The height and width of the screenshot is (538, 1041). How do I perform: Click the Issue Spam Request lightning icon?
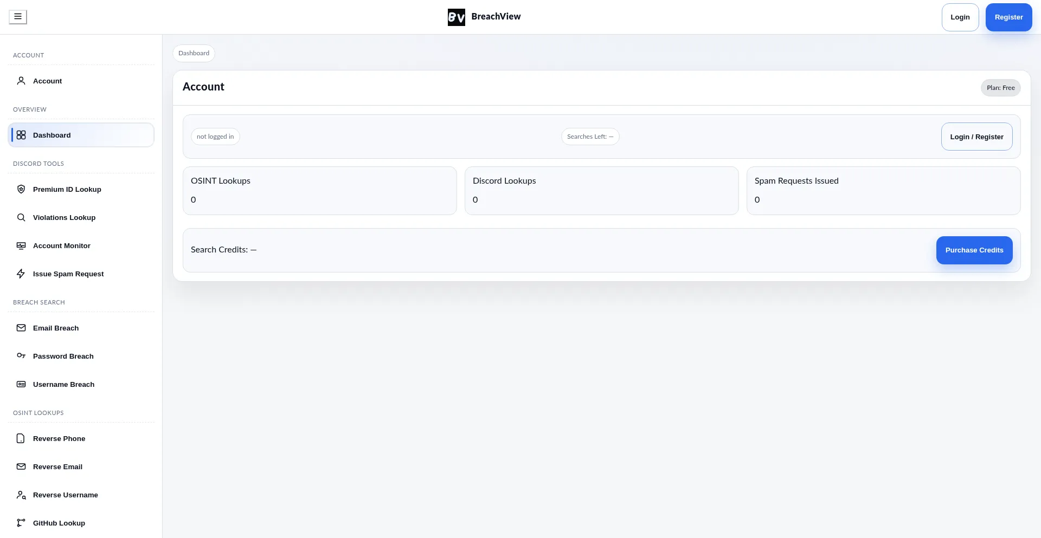coord(21,274)
